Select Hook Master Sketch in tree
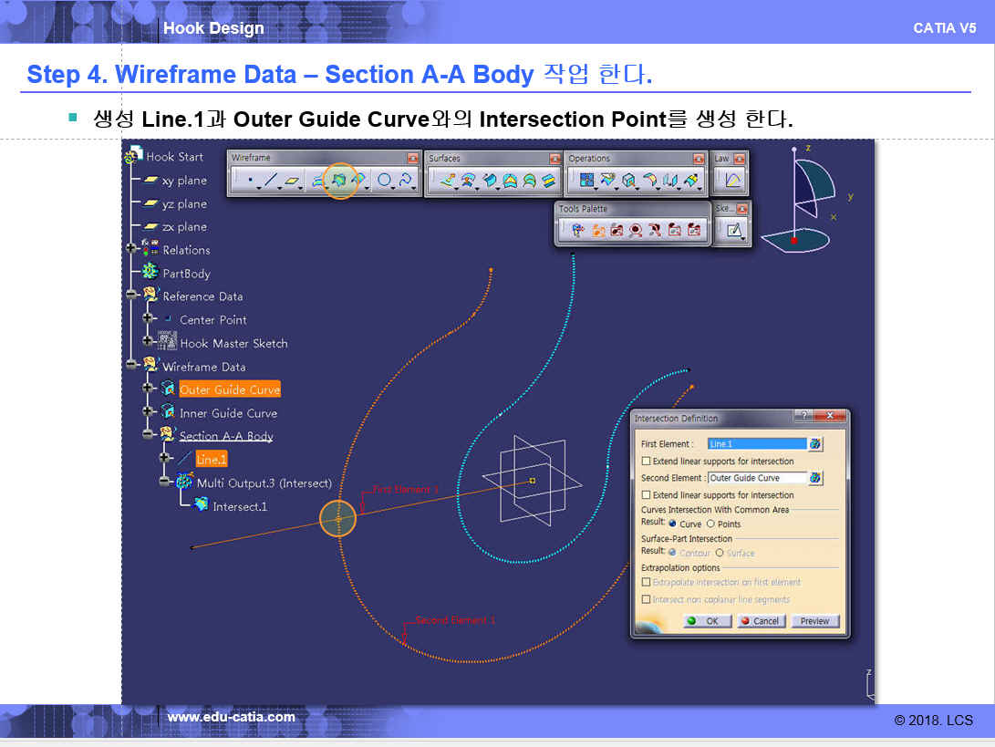Image resolution: width=995 pixels, height=747 pixels. pos(233,344)
